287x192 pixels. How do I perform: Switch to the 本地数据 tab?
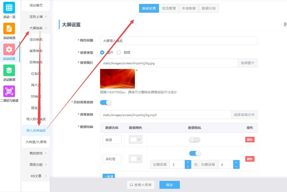(x=189, y=8)
